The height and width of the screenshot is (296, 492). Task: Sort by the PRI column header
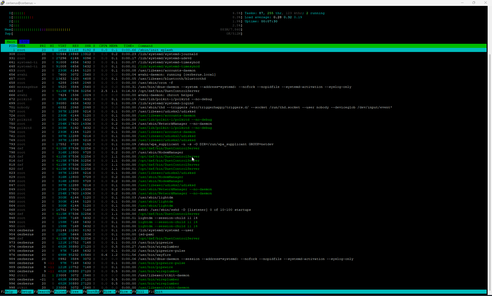tap(43, 46)
